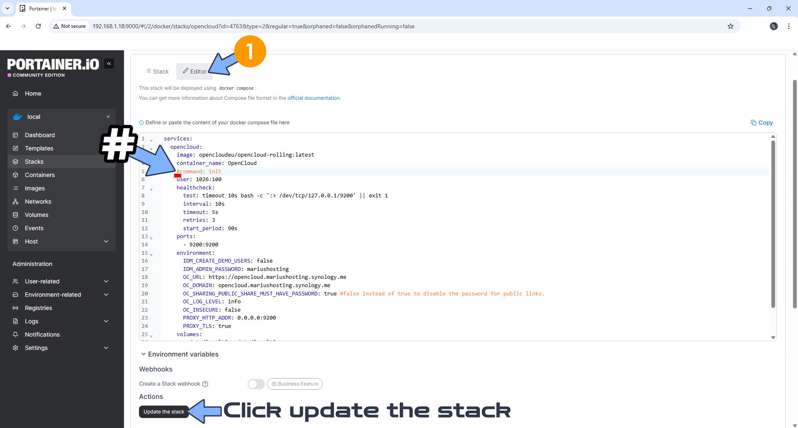Switch to the Stack tab
The height and width of the screenshot is (428, 798).
(x=157, y=71)
